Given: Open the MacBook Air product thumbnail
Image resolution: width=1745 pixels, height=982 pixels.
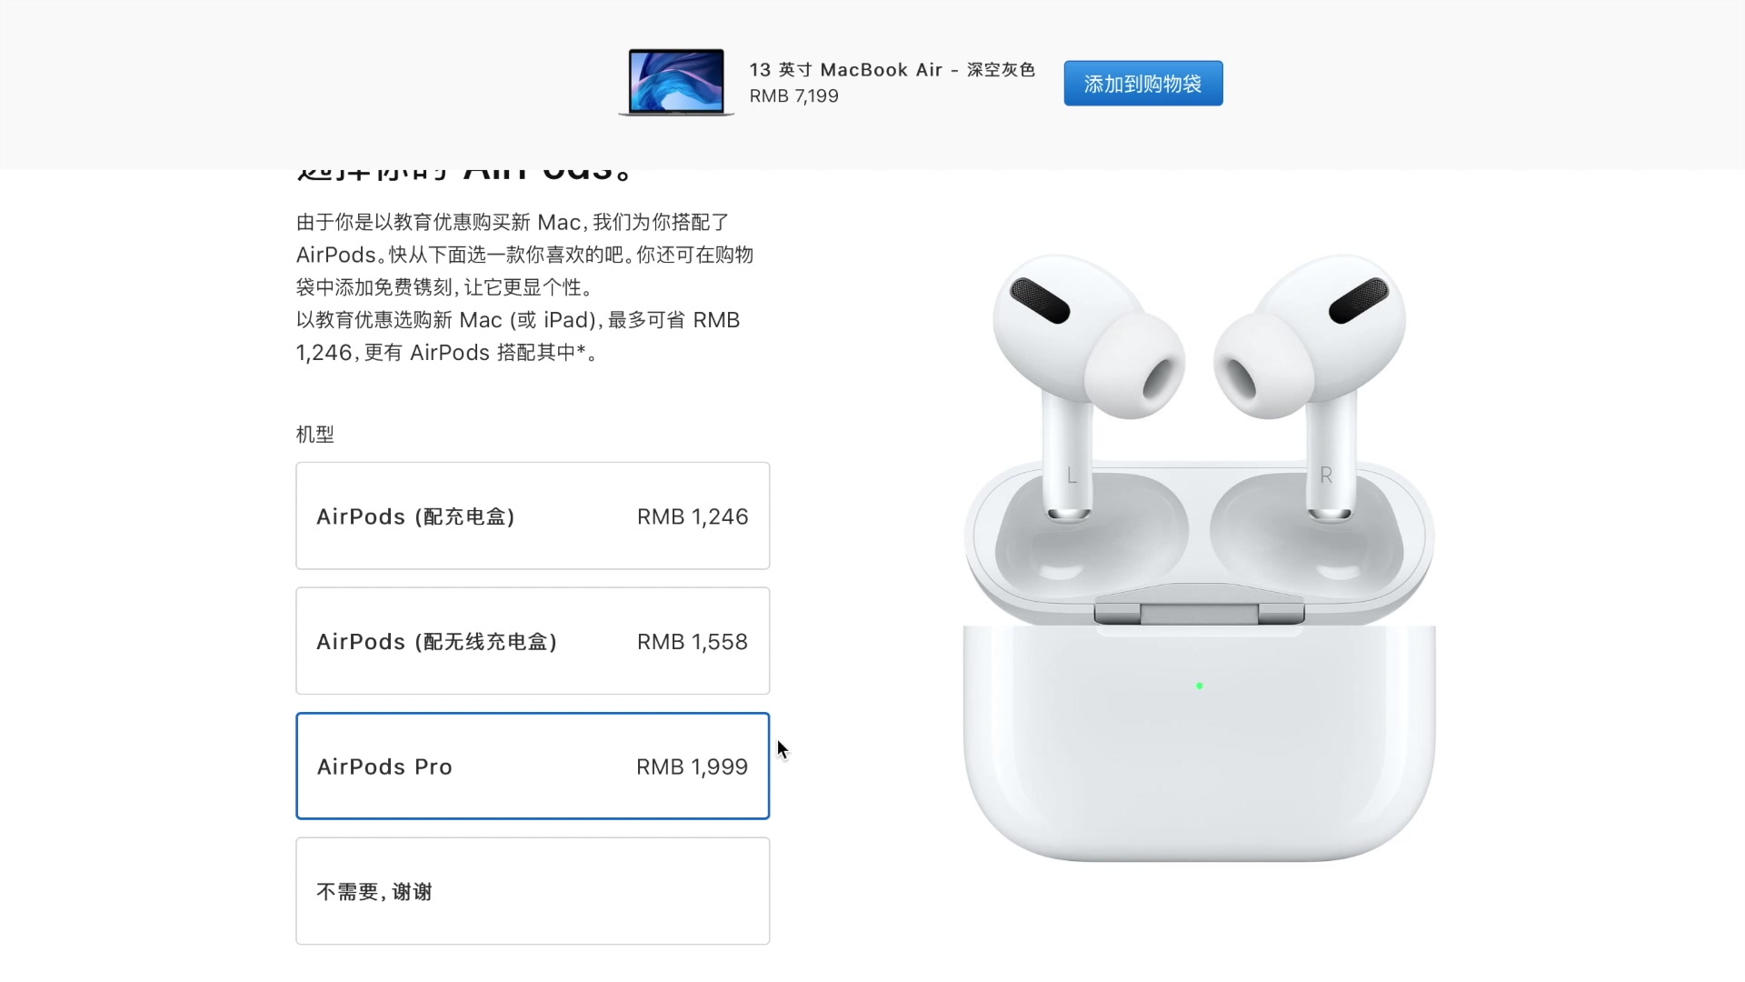Looking at the screenshot, I should pos(676,83).
